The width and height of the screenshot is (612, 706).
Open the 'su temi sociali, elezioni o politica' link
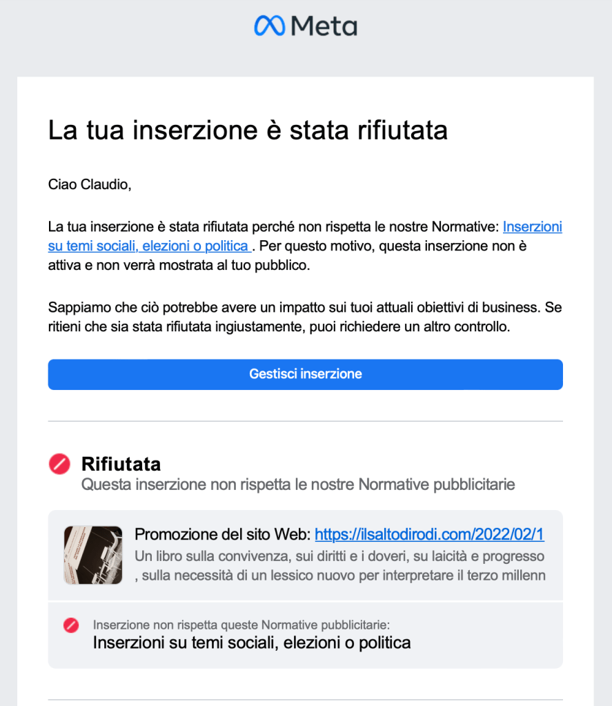150,246
